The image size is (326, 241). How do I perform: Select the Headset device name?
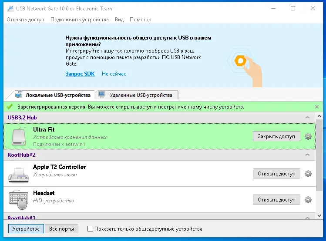coord(44,193)
